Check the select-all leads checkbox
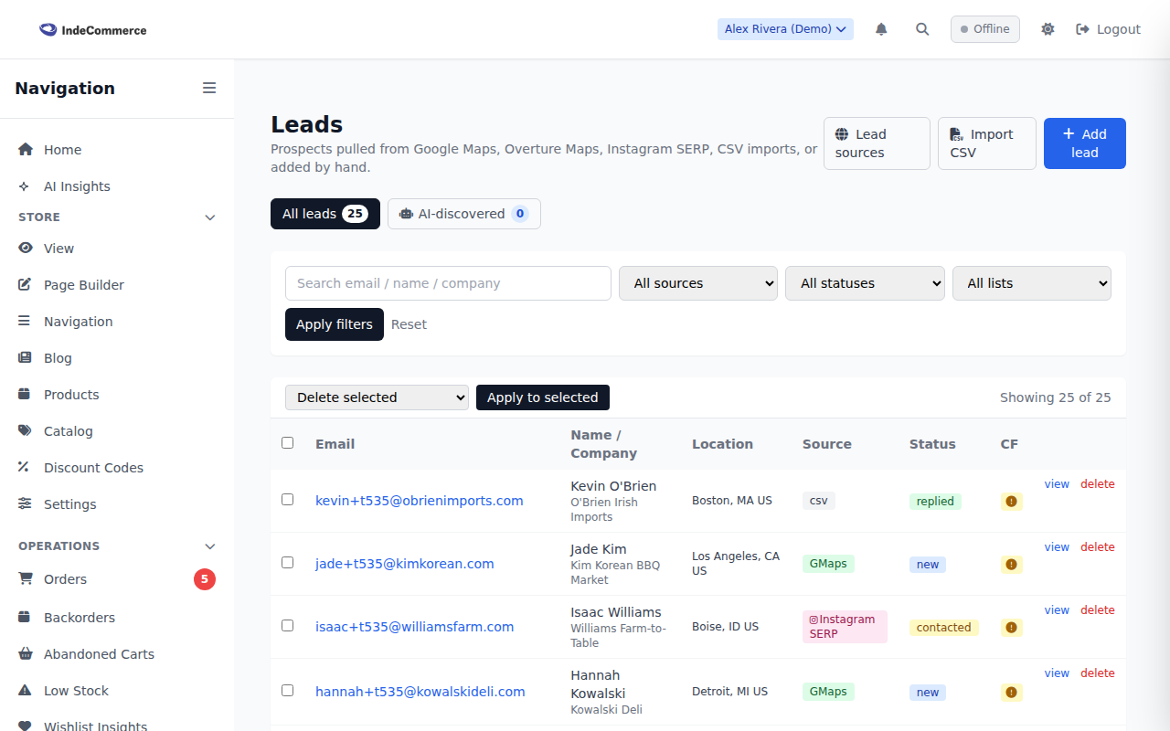 point(288,442)
